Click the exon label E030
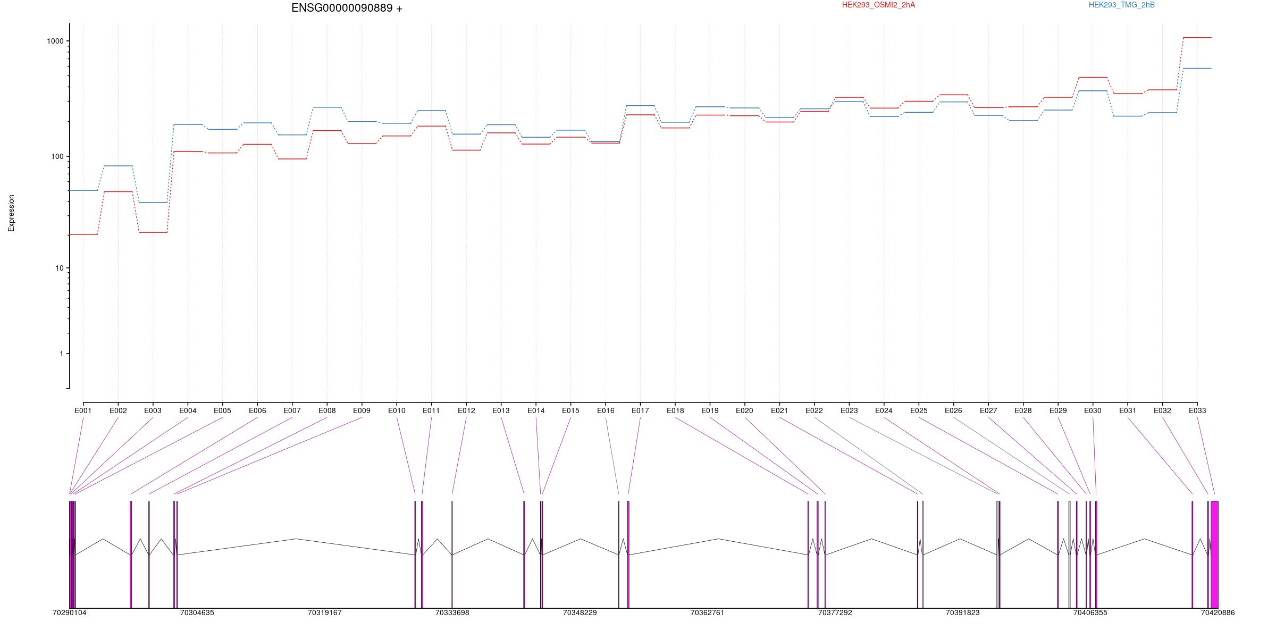Screen dimensions: 1276x638 point(1093,410)
